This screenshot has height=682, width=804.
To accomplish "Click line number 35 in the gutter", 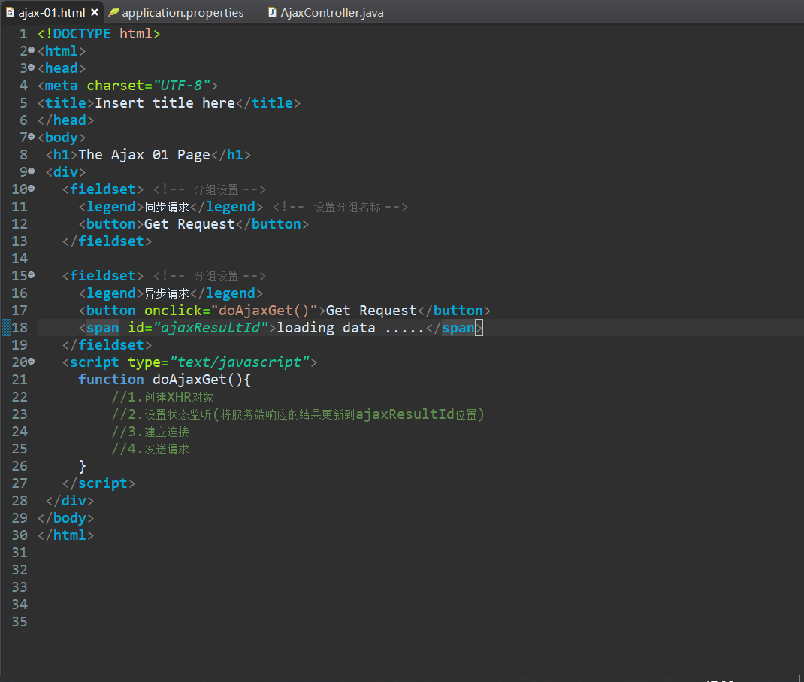I will pos(20,621).
